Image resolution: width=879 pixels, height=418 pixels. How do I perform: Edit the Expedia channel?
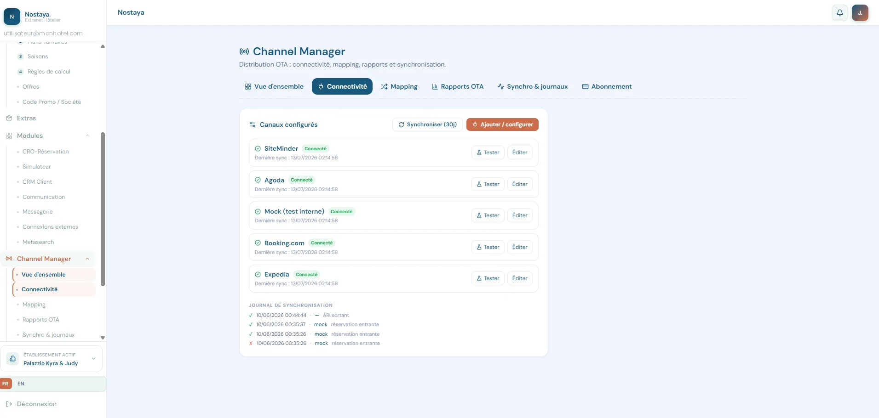[520, 278]
